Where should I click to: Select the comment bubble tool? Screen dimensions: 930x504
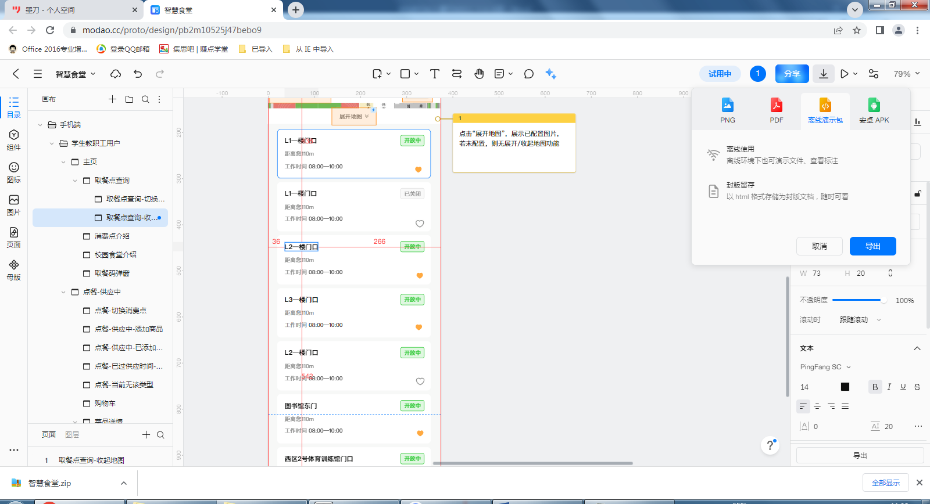pos(528,74)
